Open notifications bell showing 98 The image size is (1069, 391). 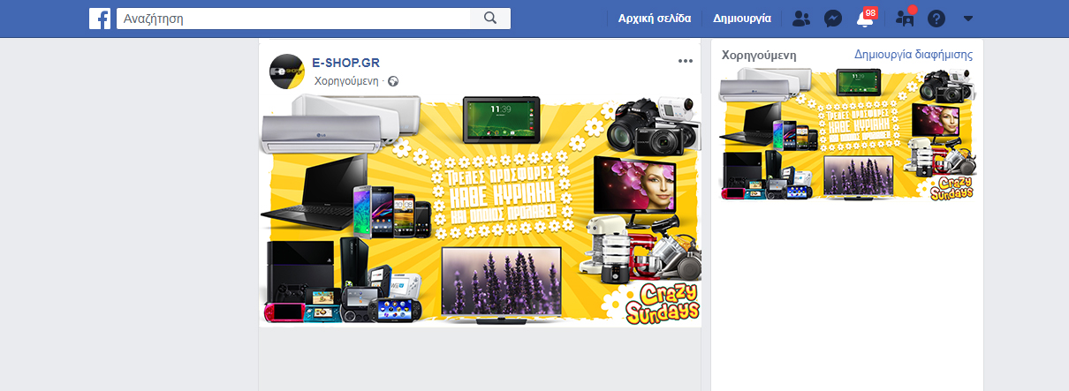[865, 19]
